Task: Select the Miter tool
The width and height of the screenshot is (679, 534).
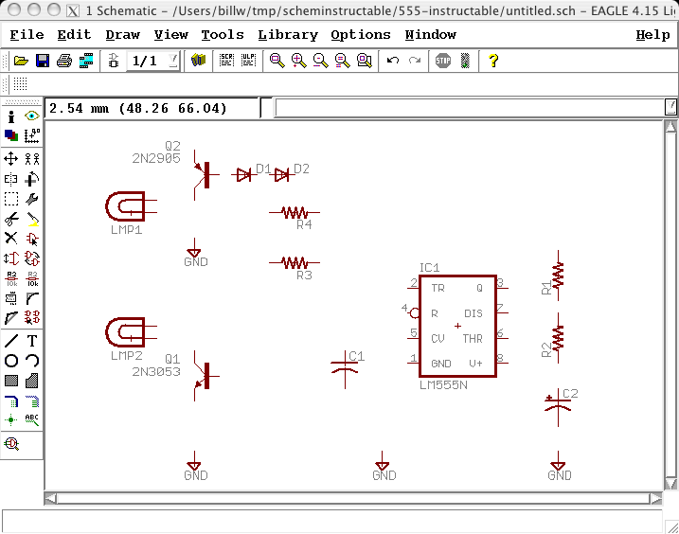Action: click(x=32, y=298)
